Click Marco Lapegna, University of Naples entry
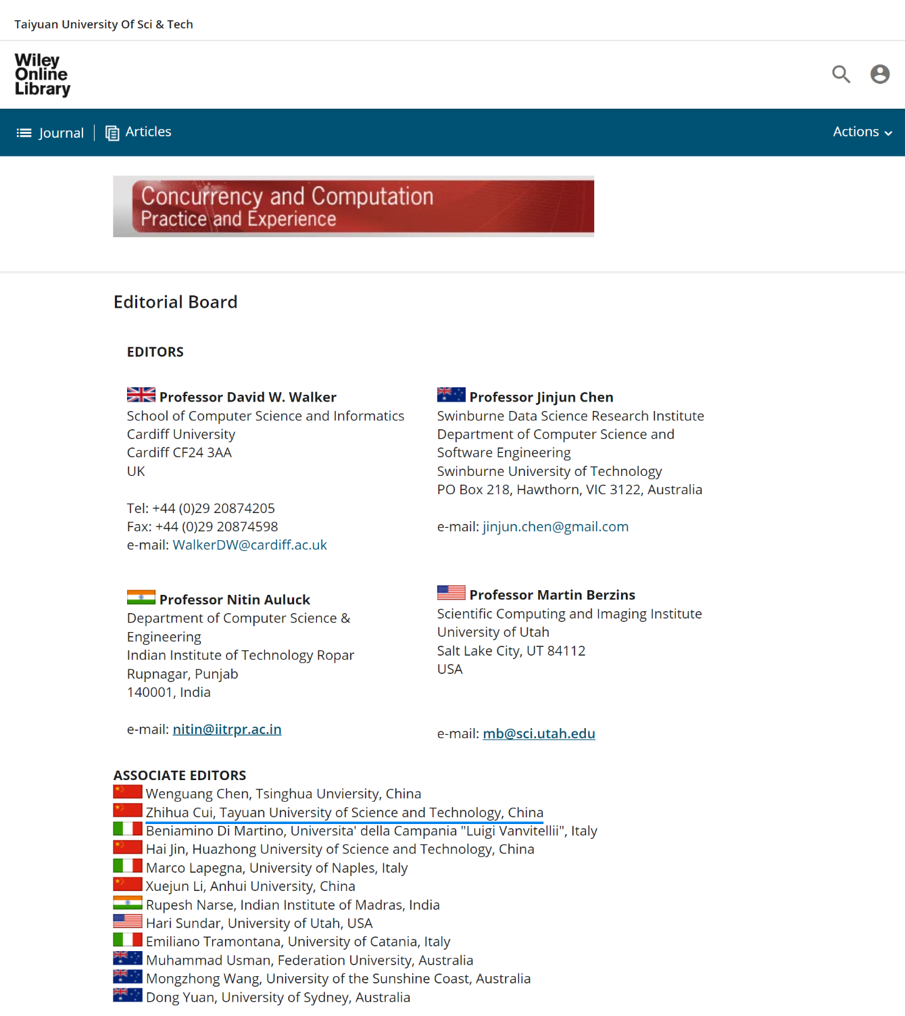 click(x=277, y=868)
